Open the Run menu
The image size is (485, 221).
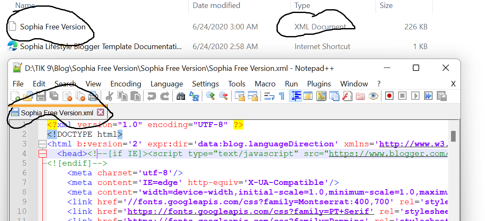pyautogui.click(x=291, y=84)
